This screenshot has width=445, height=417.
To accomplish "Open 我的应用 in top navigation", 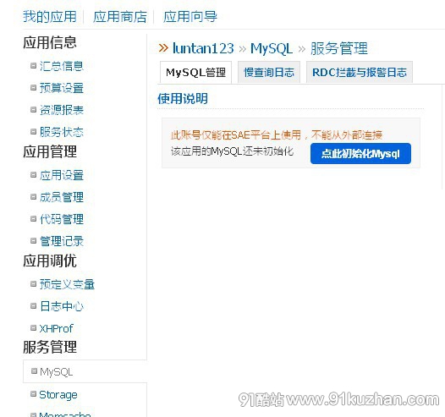I will click(50, 16).
